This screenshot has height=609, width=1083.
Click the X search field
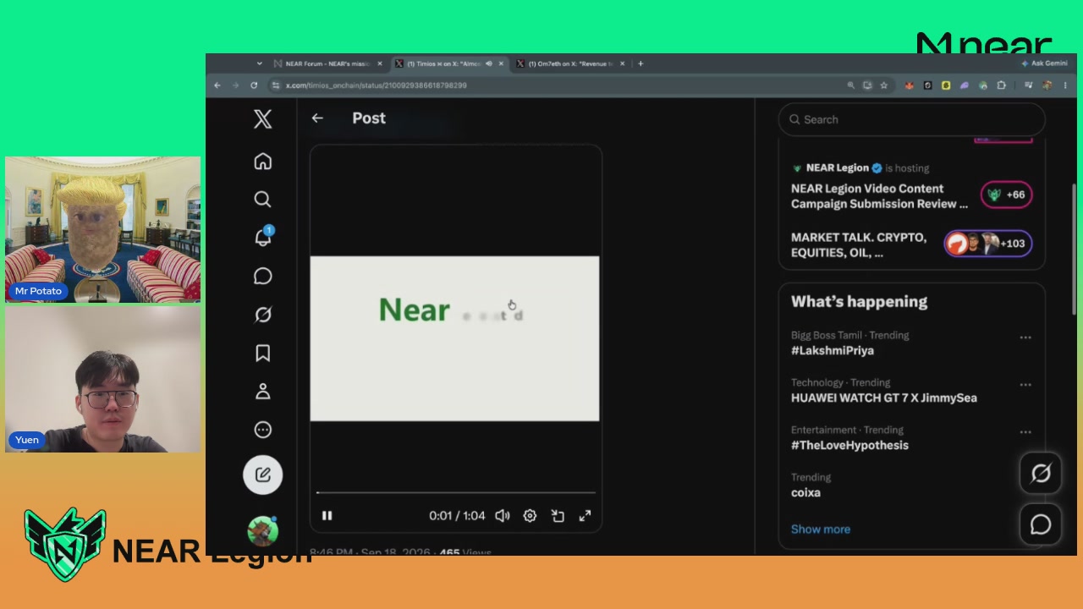(911, 120)
